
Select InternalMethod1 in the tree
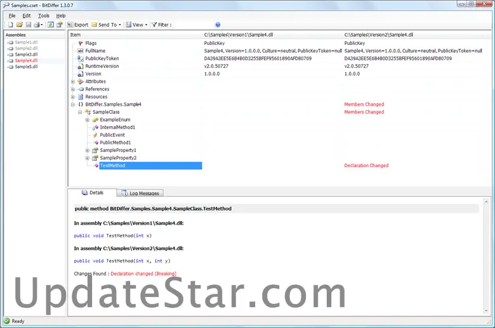(x=117, y=127)
